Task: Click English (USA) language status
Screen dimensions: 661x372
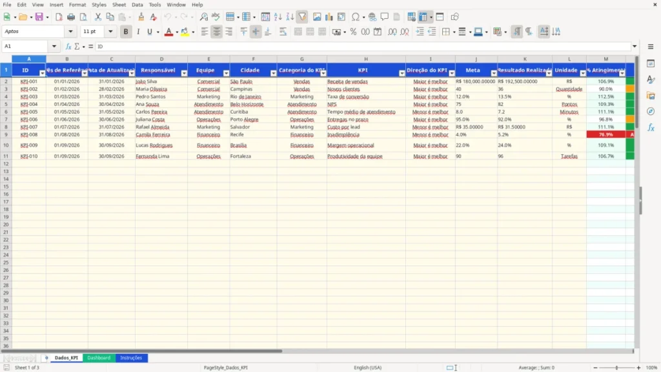Action: point(367,367)
